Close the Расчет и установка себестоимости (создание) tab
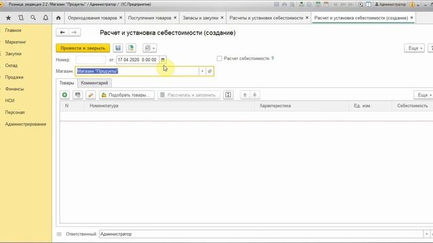433x243 pixels. coord(411,18)
